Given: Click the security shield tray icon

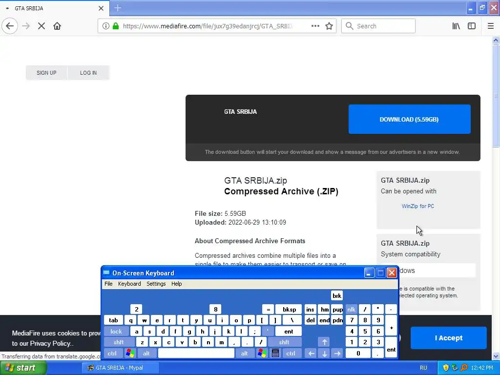Looking at the screenshot, I should [446, 368].
